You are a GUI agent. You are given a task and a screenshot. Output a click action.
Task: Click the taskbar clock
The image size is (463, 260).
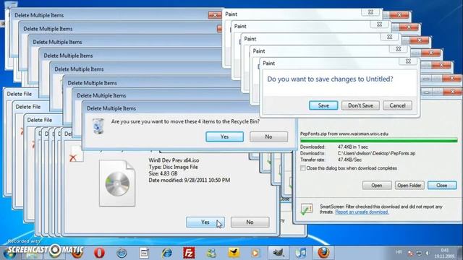445,253
